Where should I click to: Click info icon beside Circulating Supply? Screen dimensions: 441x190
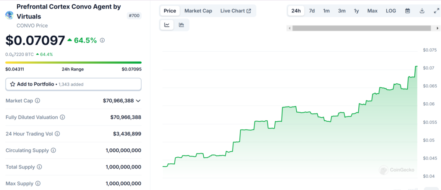(53, 150)
